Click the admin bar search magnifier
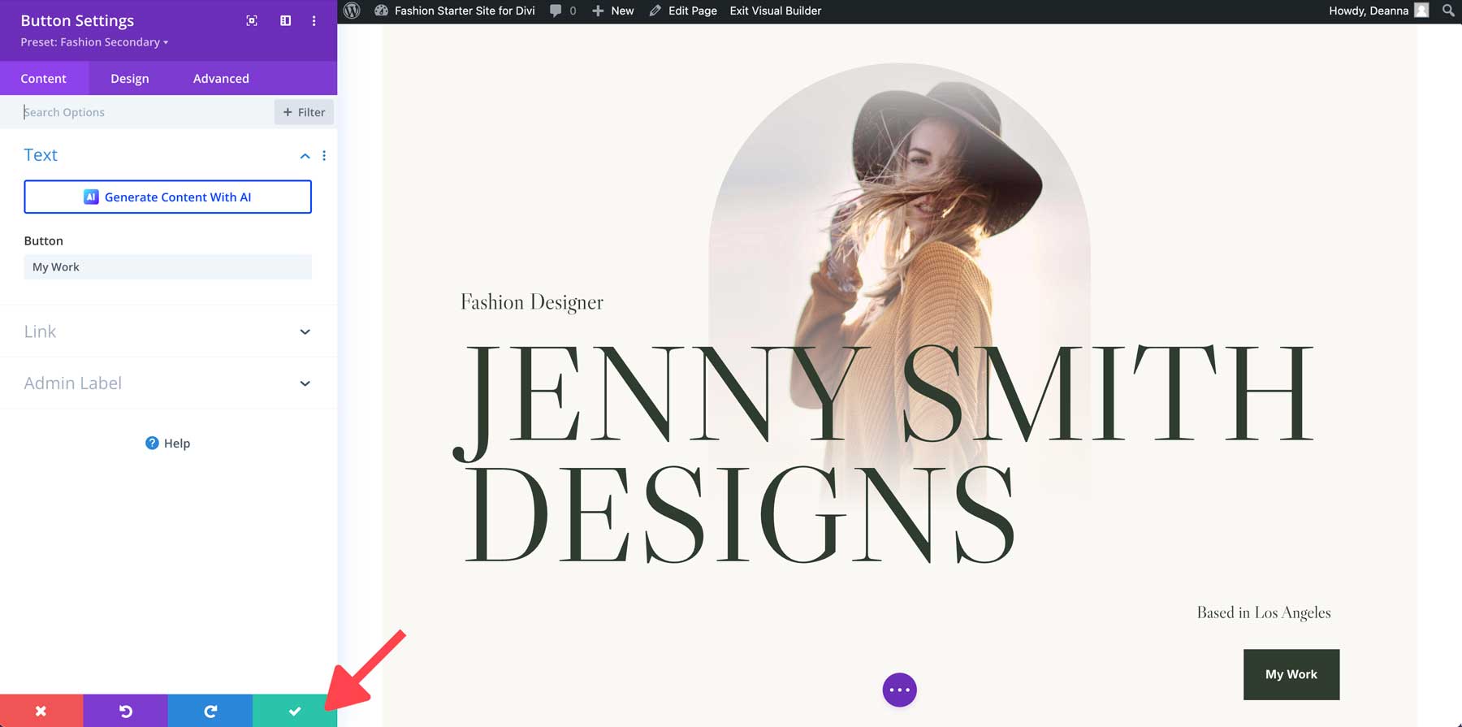The width and height of the screenshot is (1462, 727). coord(1448,11)
